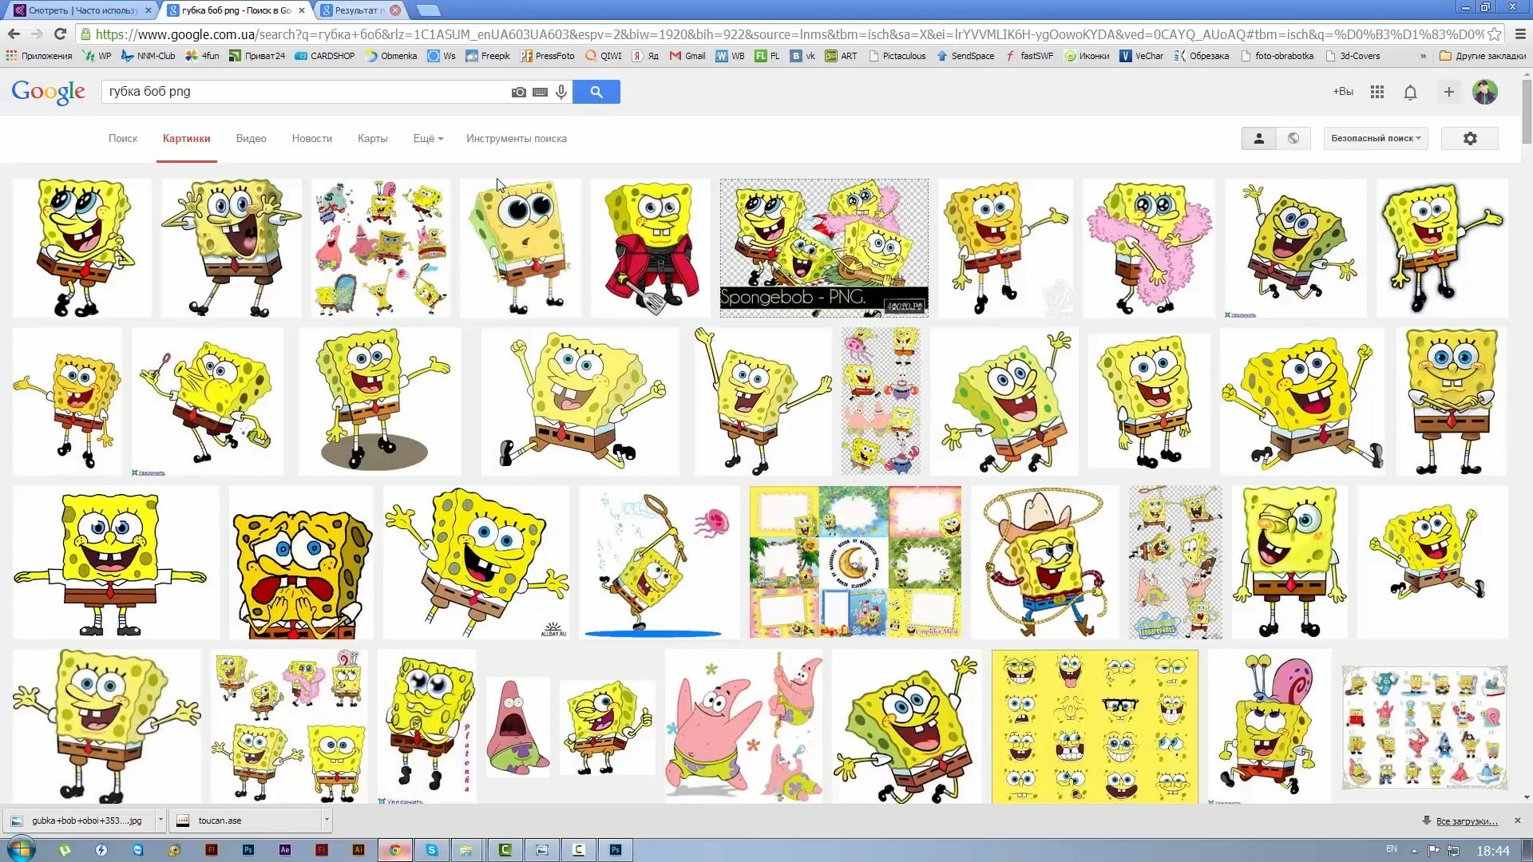Click the page vertical scrollbar
This screenshot has width=1533, height=862.
1527,112
